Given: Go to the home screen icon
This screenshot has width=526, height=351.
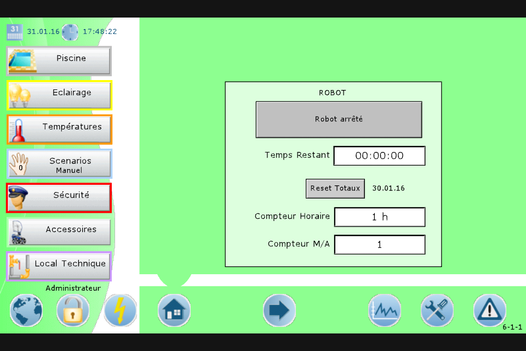Looking at the screenshot, I should pyautogui.click(x=174, y=311).
